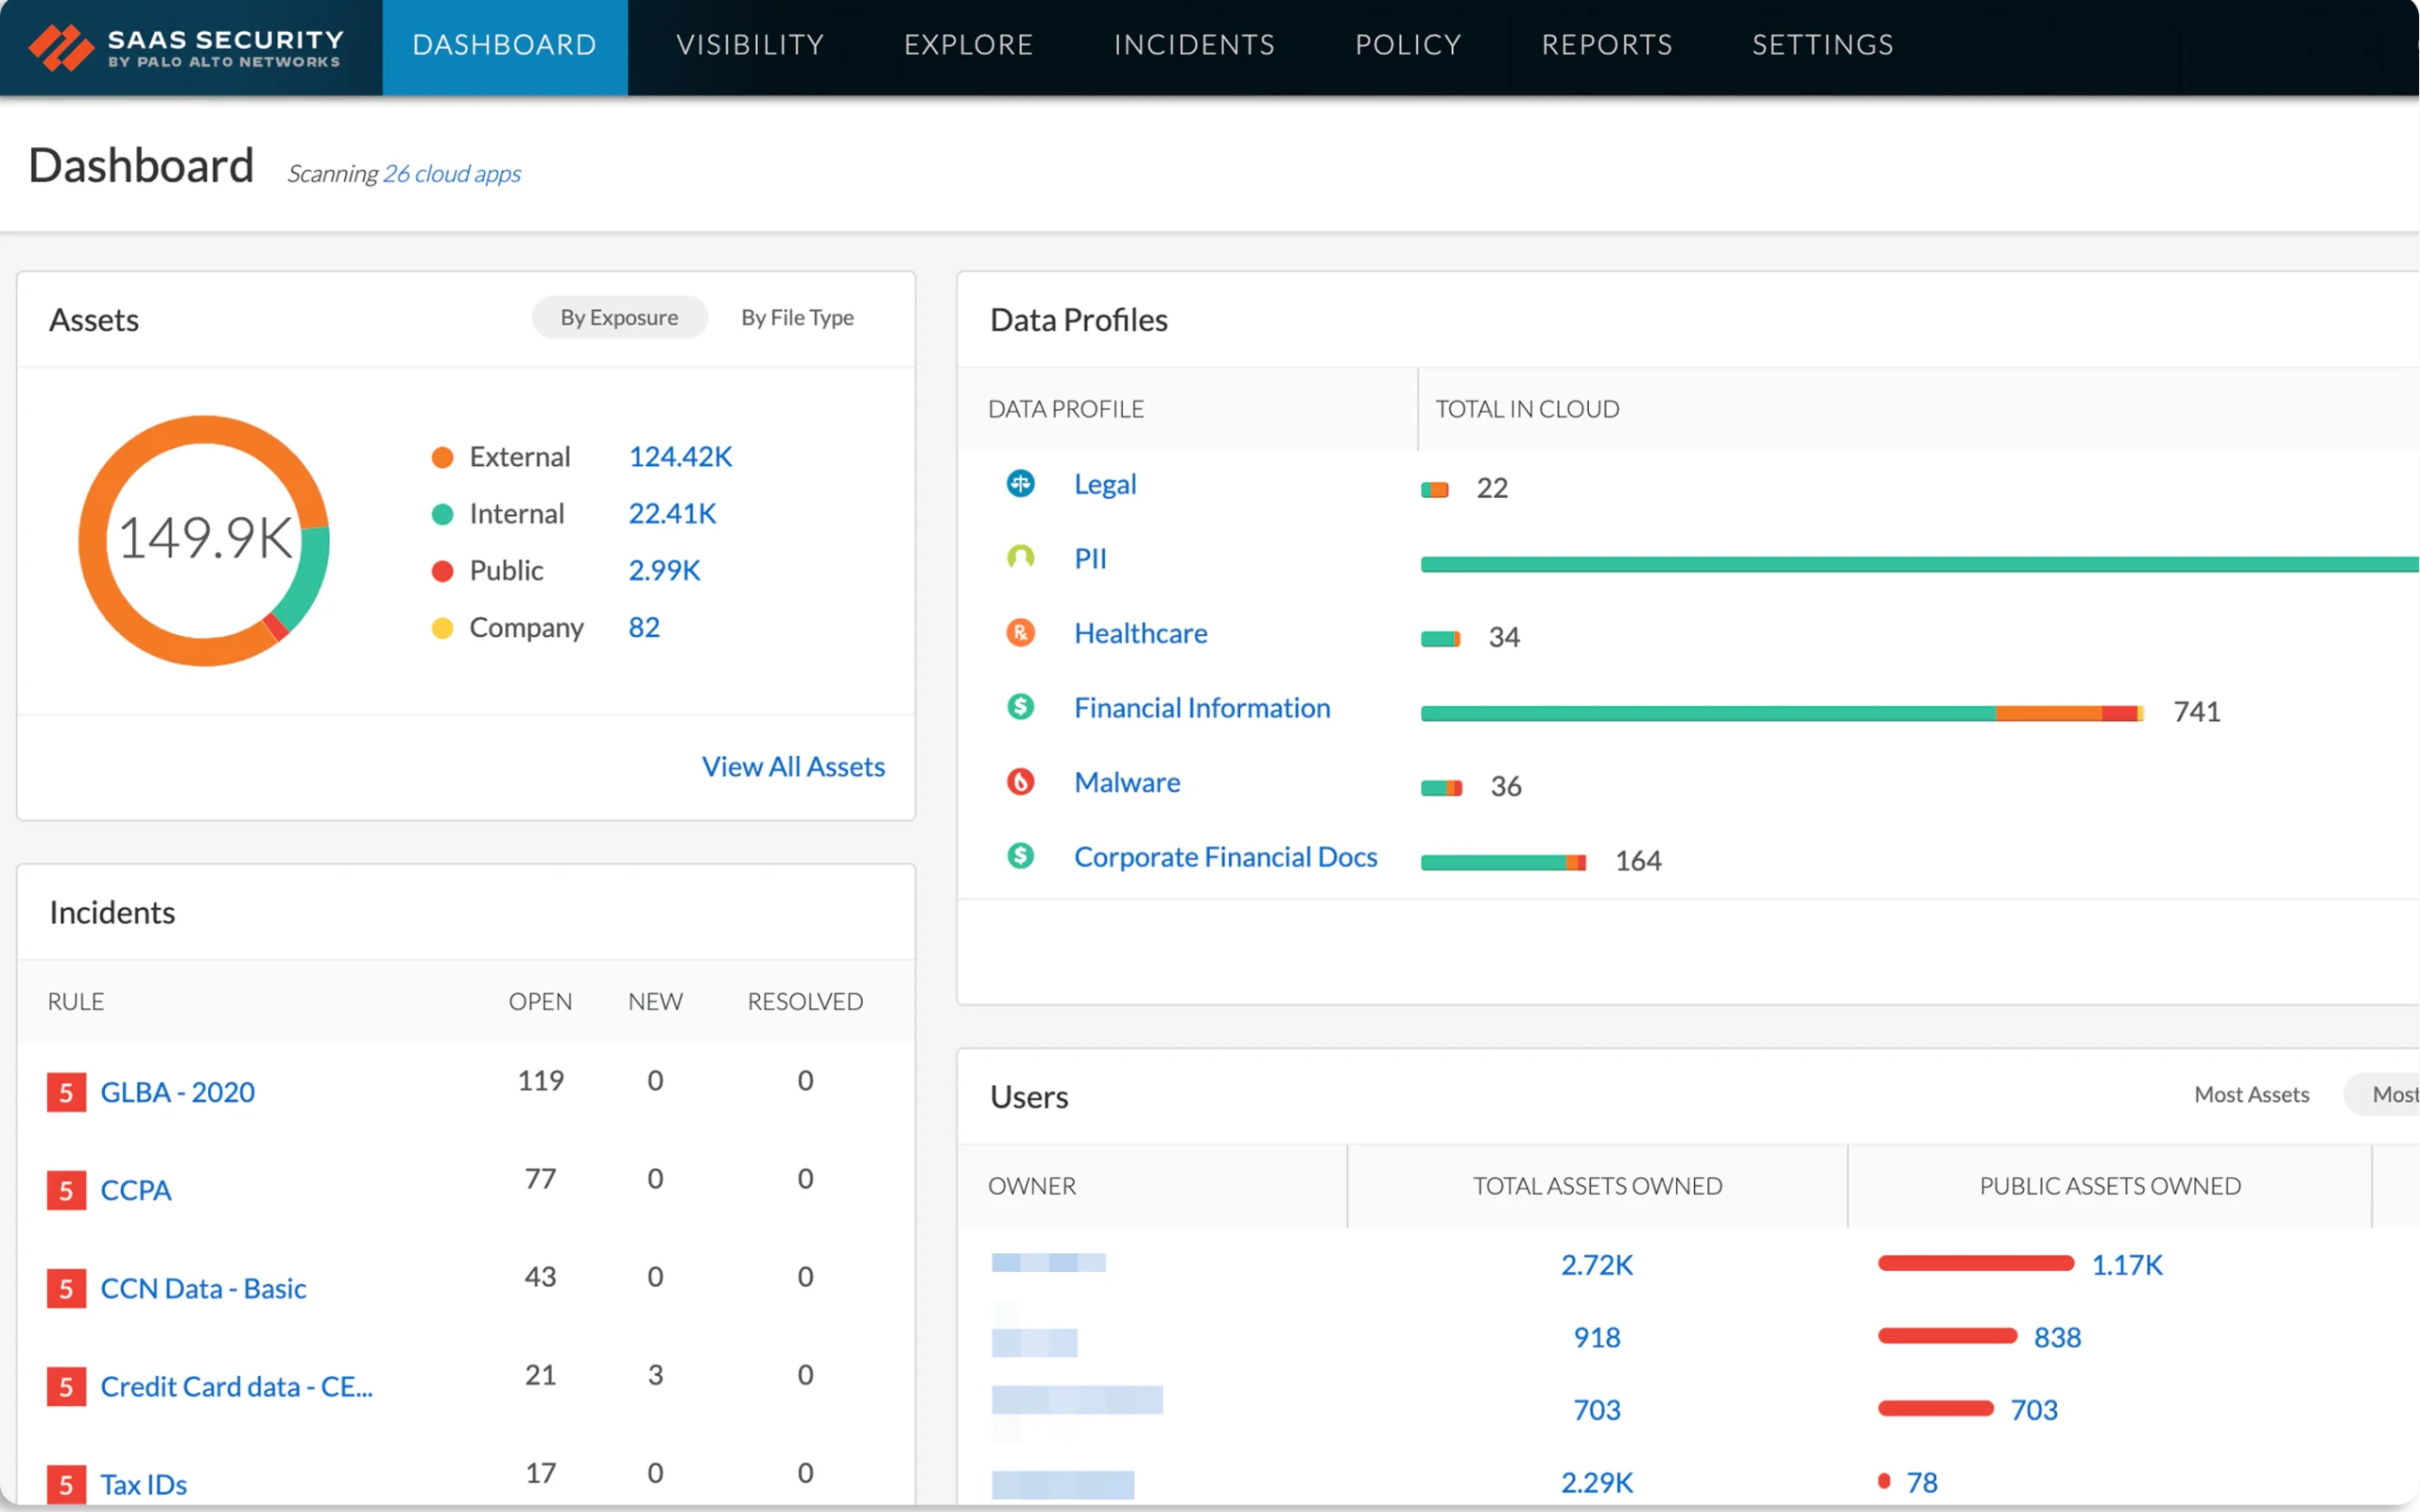Click the Financial Information dollar icon
This screenshot has width=2420, height=1512.
pos(1020,707)
